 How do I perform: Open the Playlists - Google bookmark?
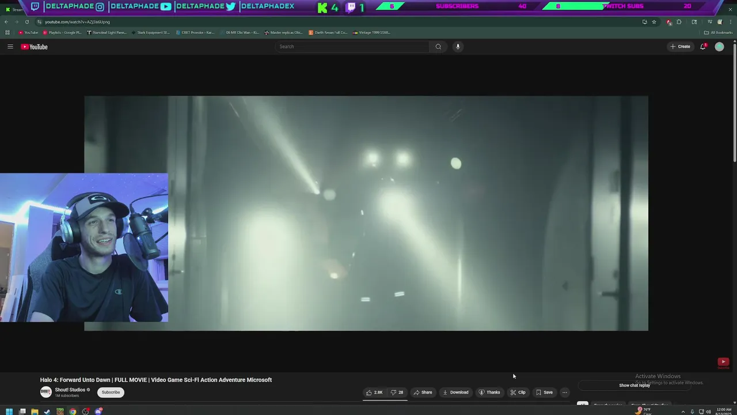[x=62, y=32]
